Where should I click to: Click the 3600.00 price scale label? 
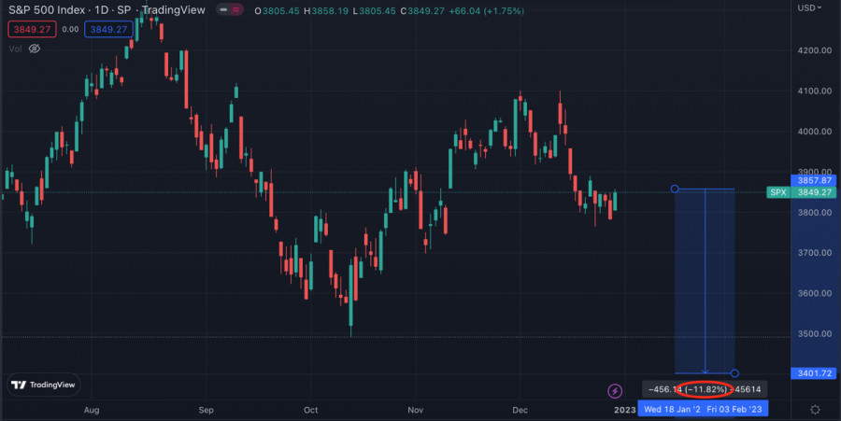pos(814,293)
